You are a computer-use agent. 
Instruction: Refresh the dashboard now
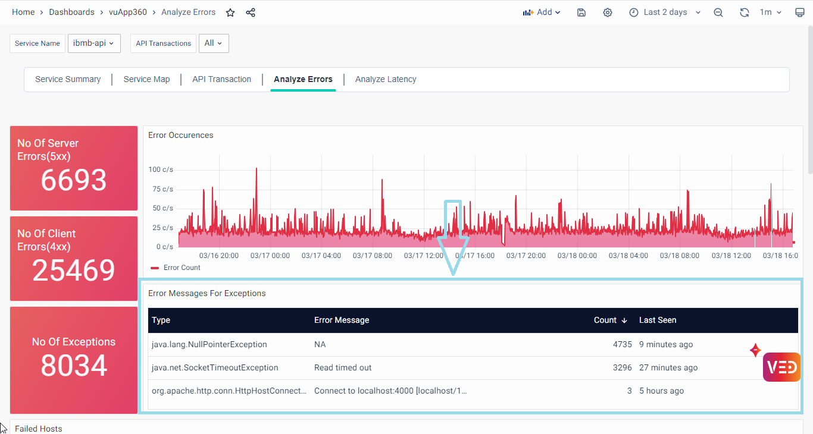[x=744, y=12]
